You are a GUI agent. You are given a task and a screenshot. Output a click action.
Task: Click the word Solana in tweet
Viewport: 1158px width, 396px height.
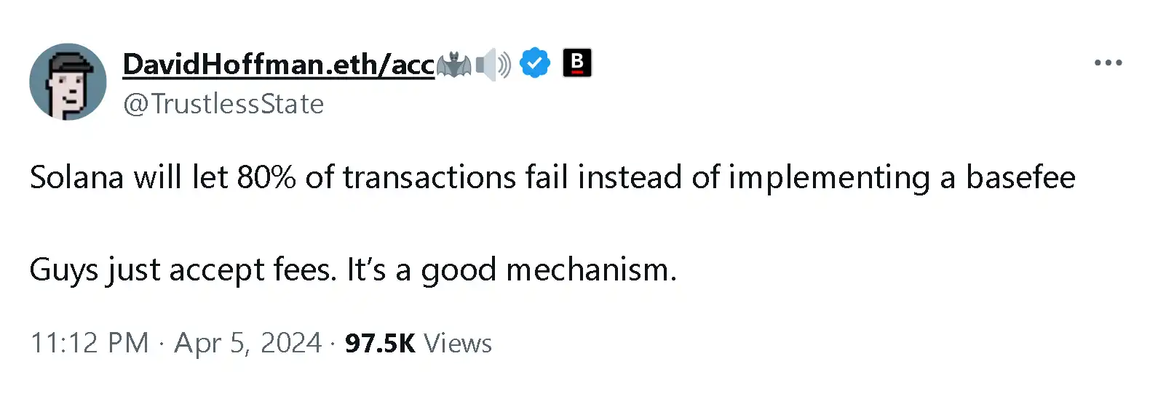(x=76, y=177)
